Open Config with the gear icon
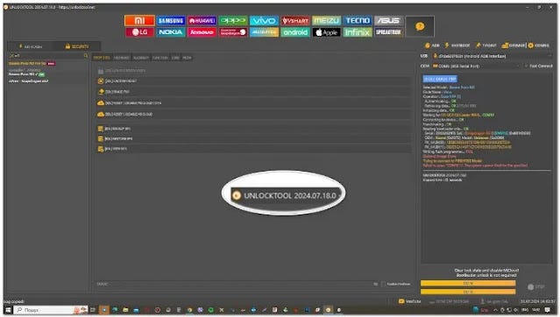The image size is (560, 317). pos(539,46)
